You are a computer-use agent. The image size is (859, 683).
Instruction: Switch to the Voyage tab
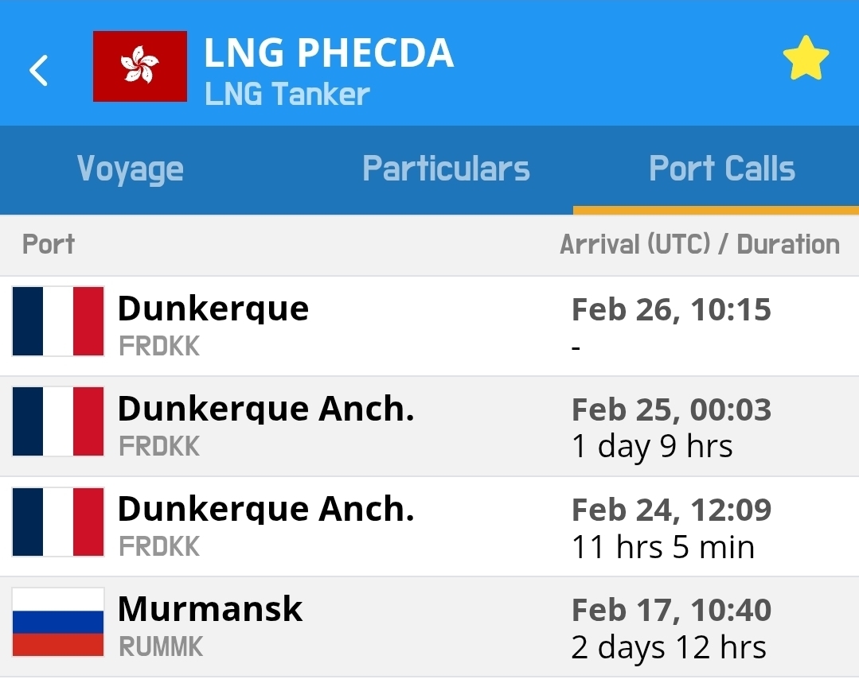(131, 169)
